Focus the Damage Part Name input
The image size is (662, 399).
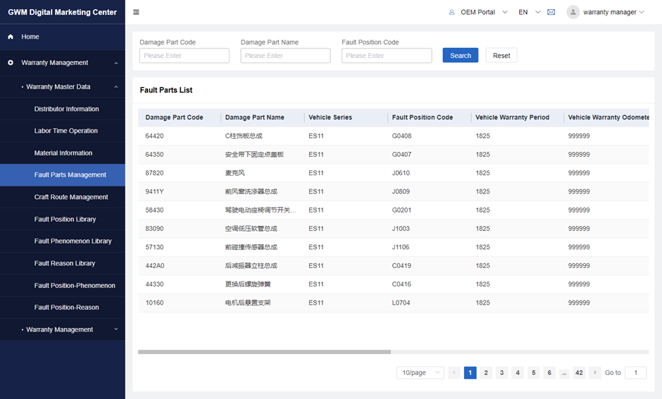pyautogui.click(x=285, y=56)
